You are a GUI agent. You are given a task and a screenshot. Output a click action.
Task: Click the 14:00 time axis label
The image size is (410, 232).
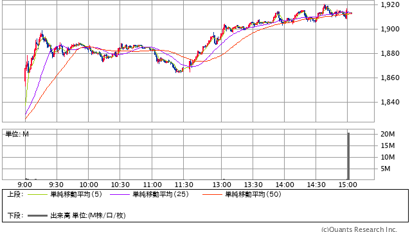point(285,185)
